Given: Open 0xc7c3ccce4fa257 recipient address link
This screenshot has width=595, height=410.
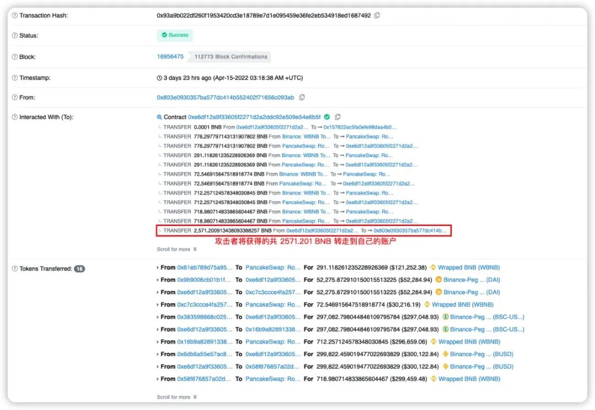Looking at the screenshot, I should [x=273, y=292].
